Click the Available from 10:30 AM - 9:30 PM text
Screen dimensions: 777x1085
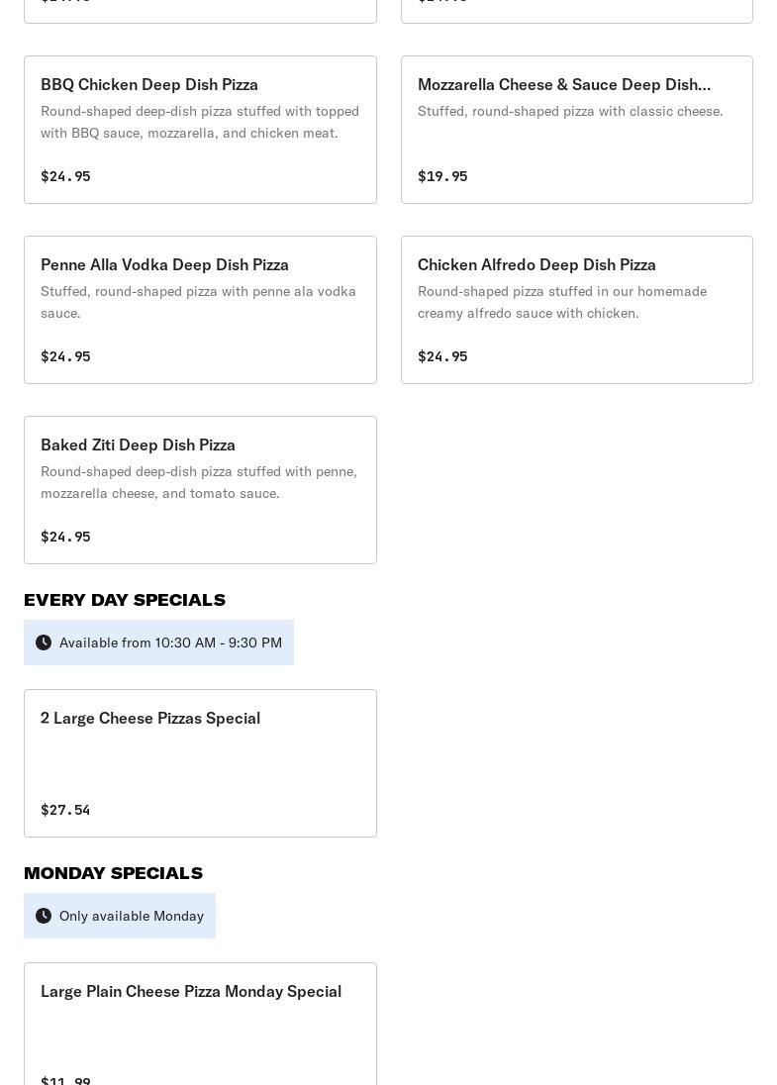[170, 642]
